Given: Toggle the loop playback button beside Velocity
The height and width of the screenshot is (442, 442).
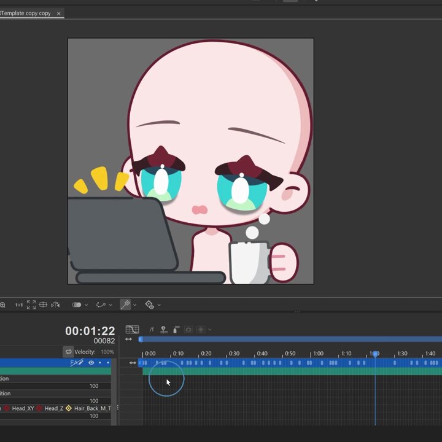Looking at the screenshot, I should point(68,352).
